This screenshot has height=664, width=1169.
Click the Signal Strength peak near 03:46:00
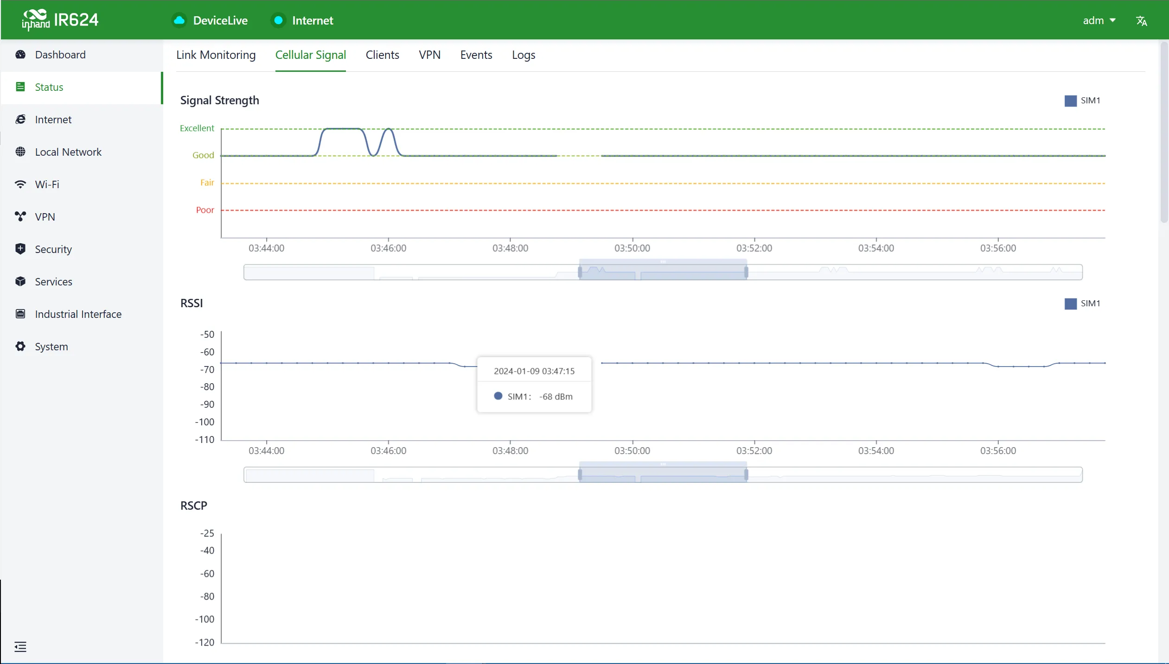(x=388, y=129)
